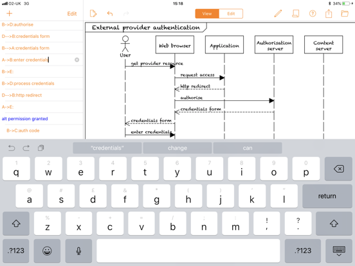Tap the cellular signal indicator

click(5, 4)
